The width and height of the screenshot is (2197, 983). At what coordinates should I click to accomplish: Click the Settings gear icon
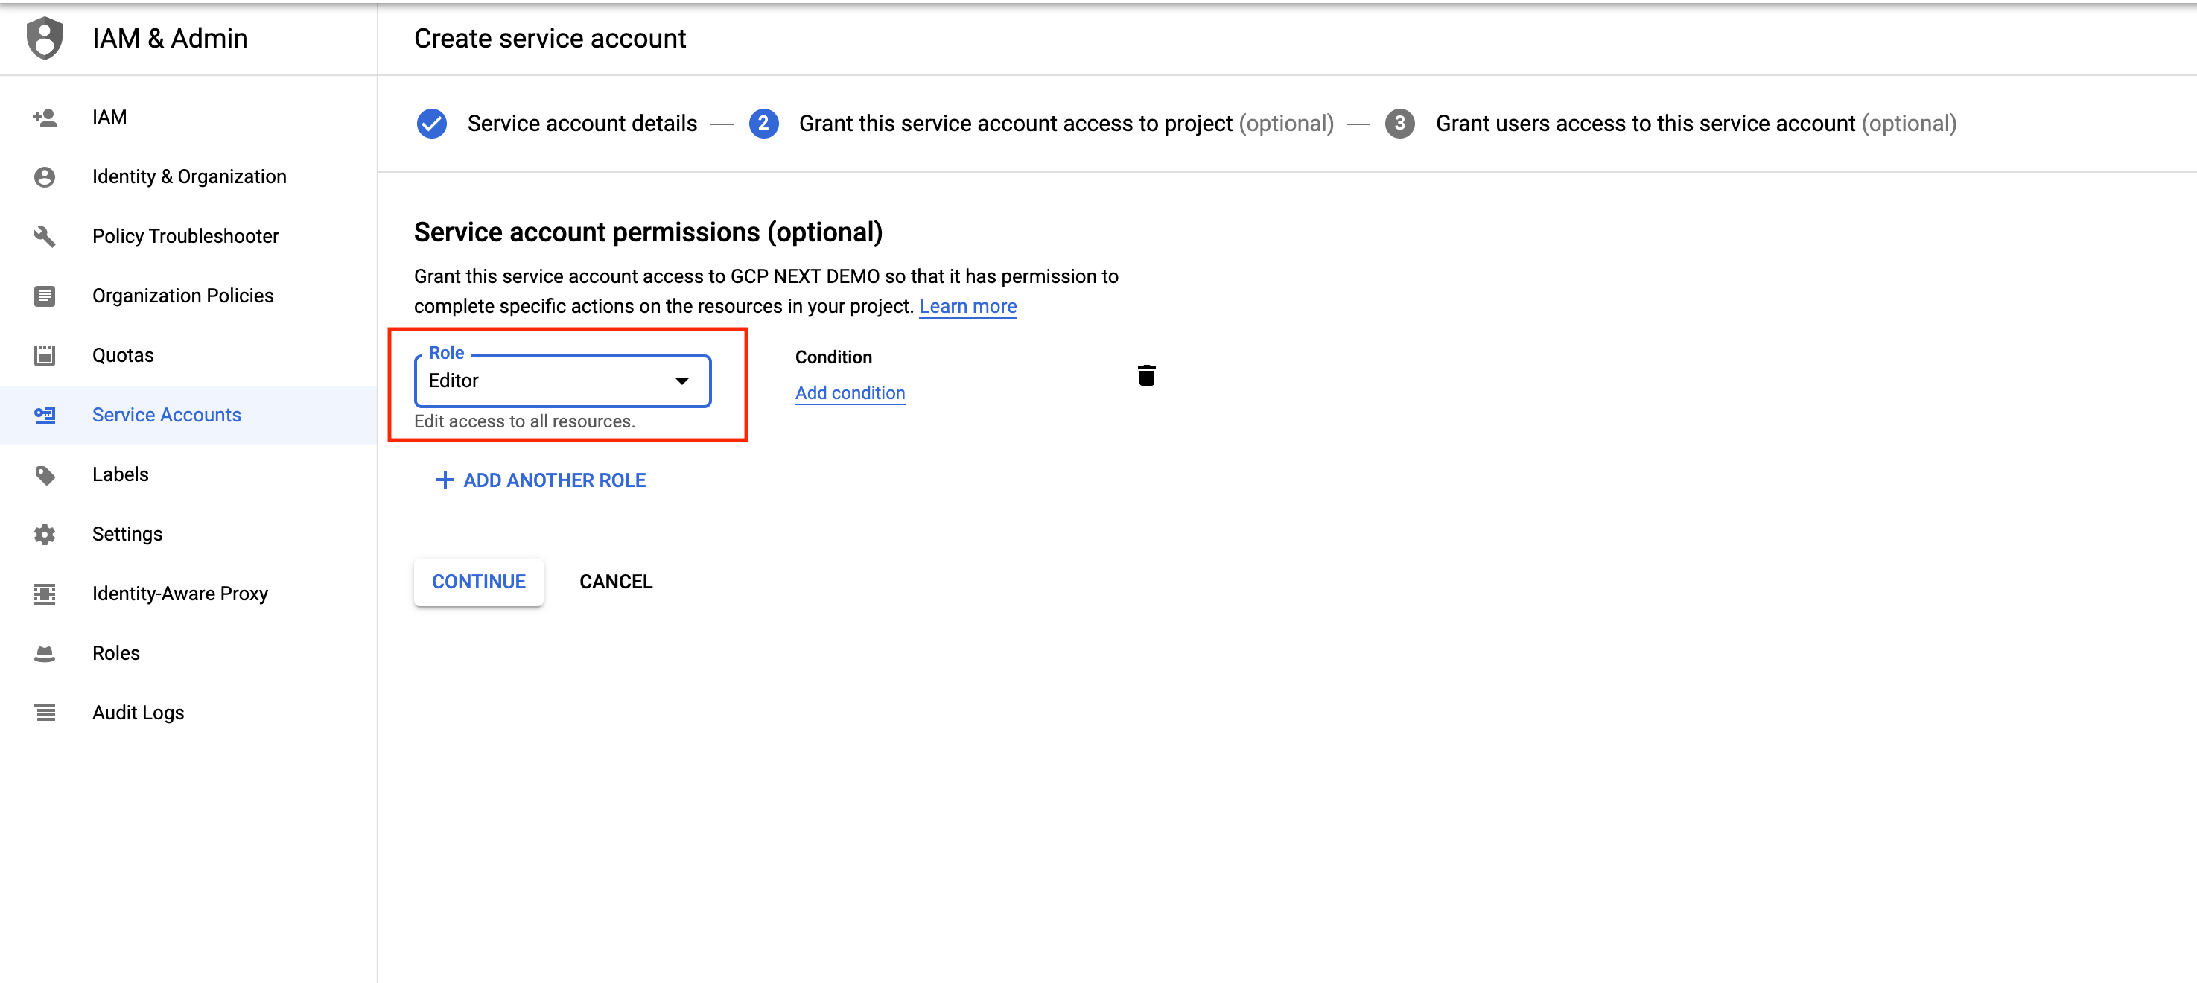point(45,535)
